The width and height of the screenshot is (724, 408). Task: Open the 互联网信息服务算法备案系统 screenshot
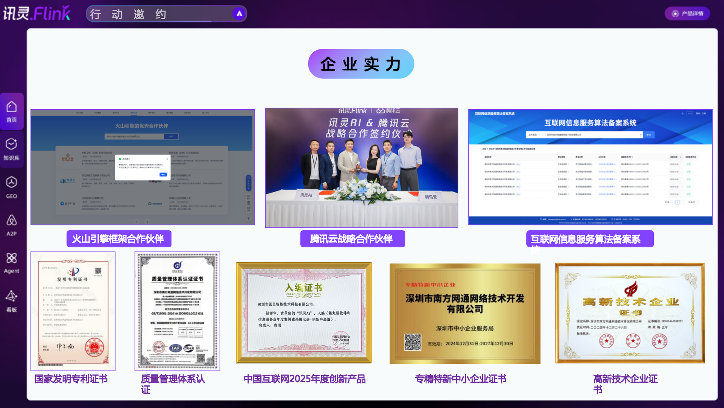tap(590, 167)
